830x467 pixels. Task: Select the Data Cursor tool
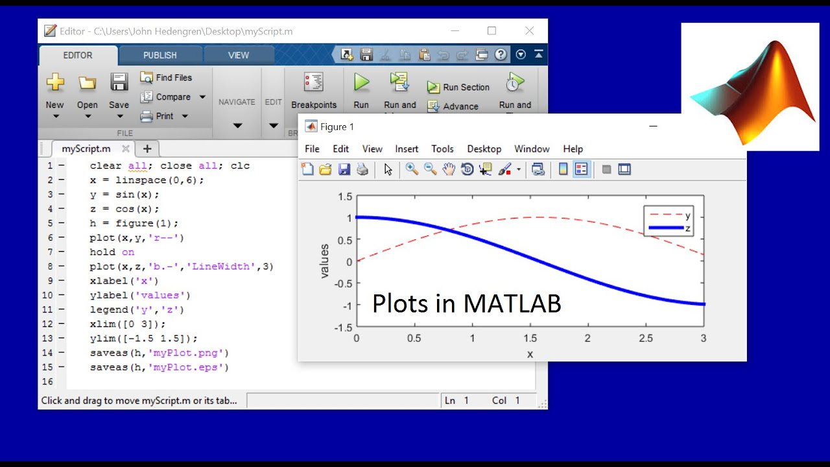485,169
